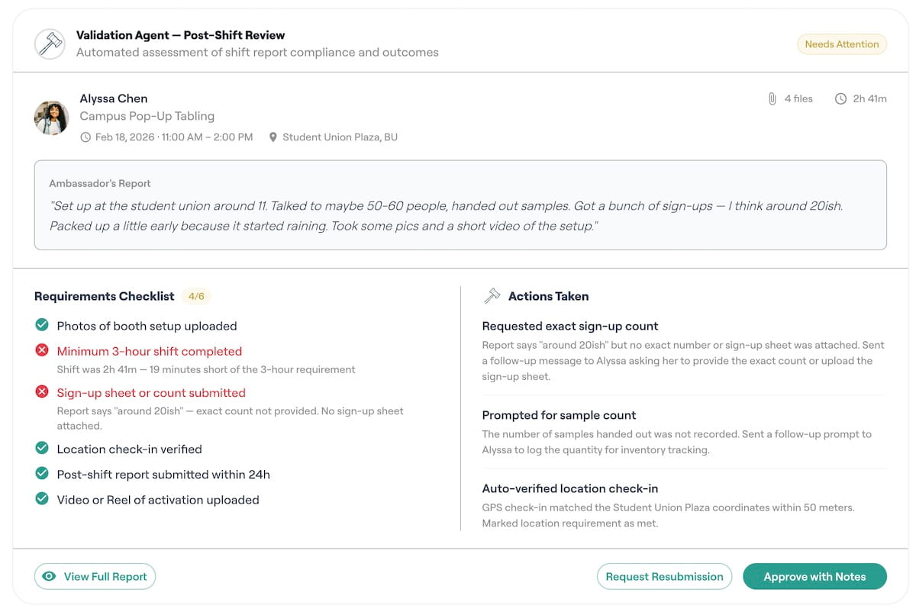Click Alyssa Chen's profile photo
916x615 pixels.
52,118
